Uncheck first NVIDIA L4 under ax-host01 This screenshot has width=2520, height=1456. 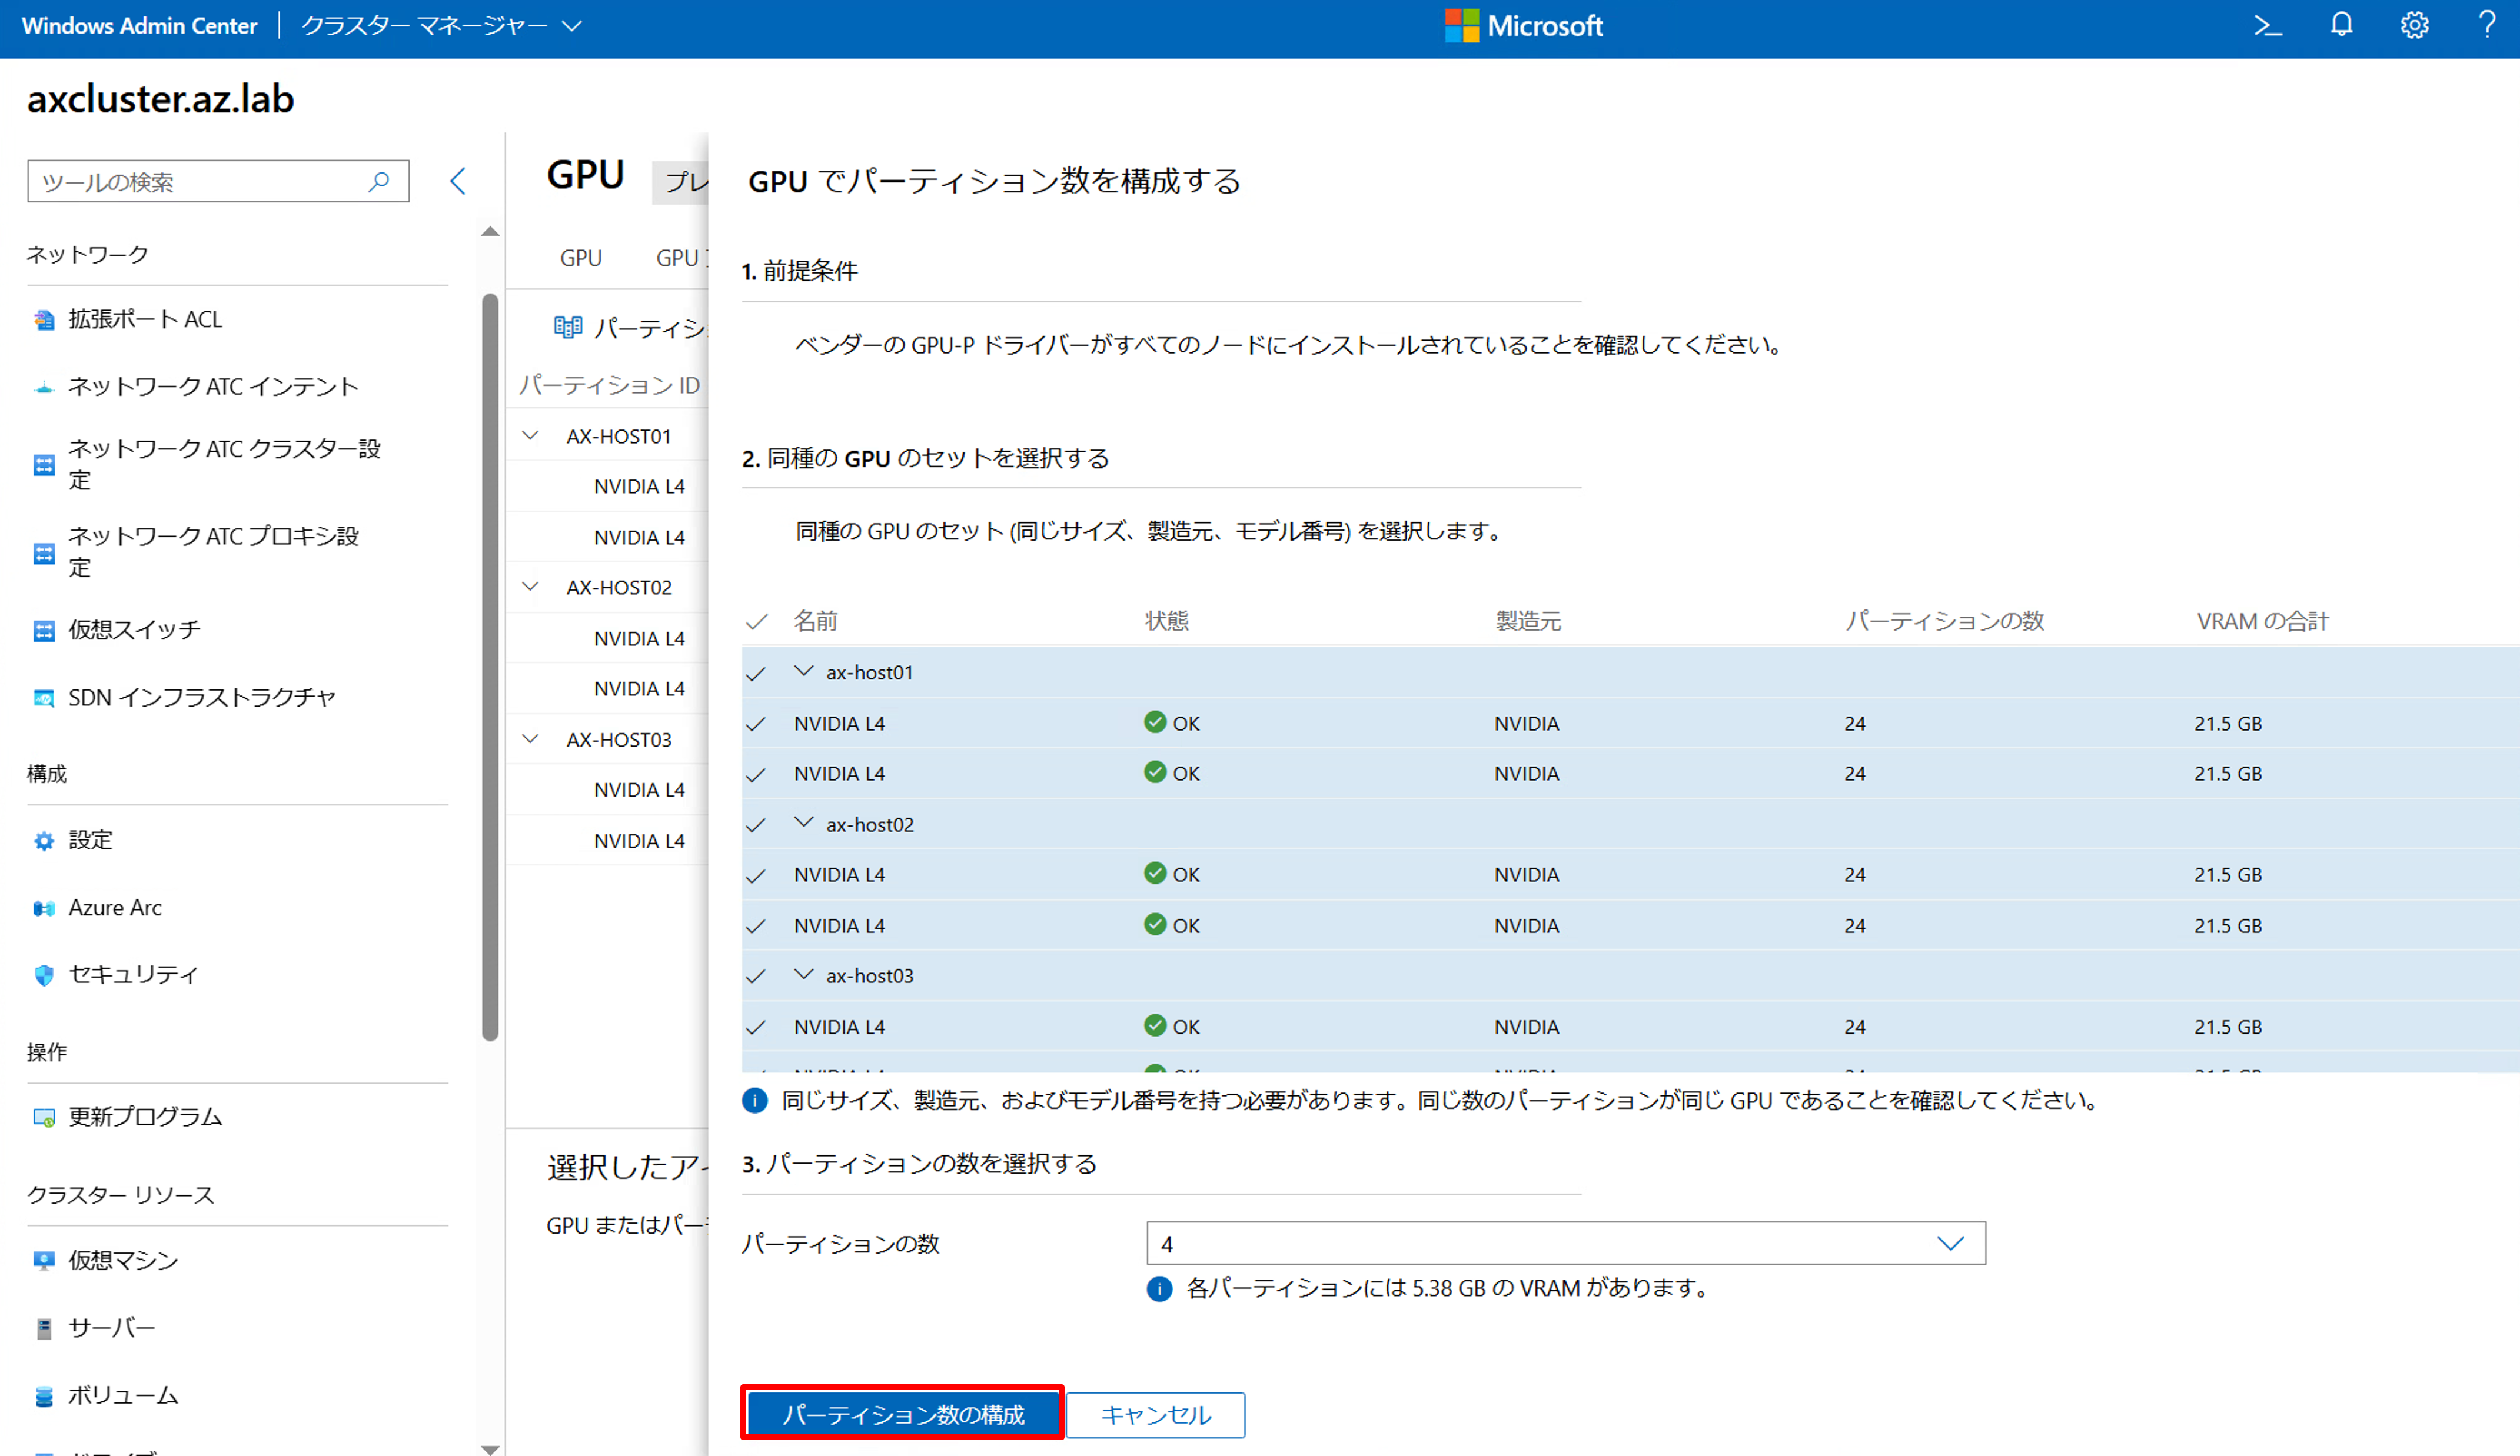pos(756,725)
